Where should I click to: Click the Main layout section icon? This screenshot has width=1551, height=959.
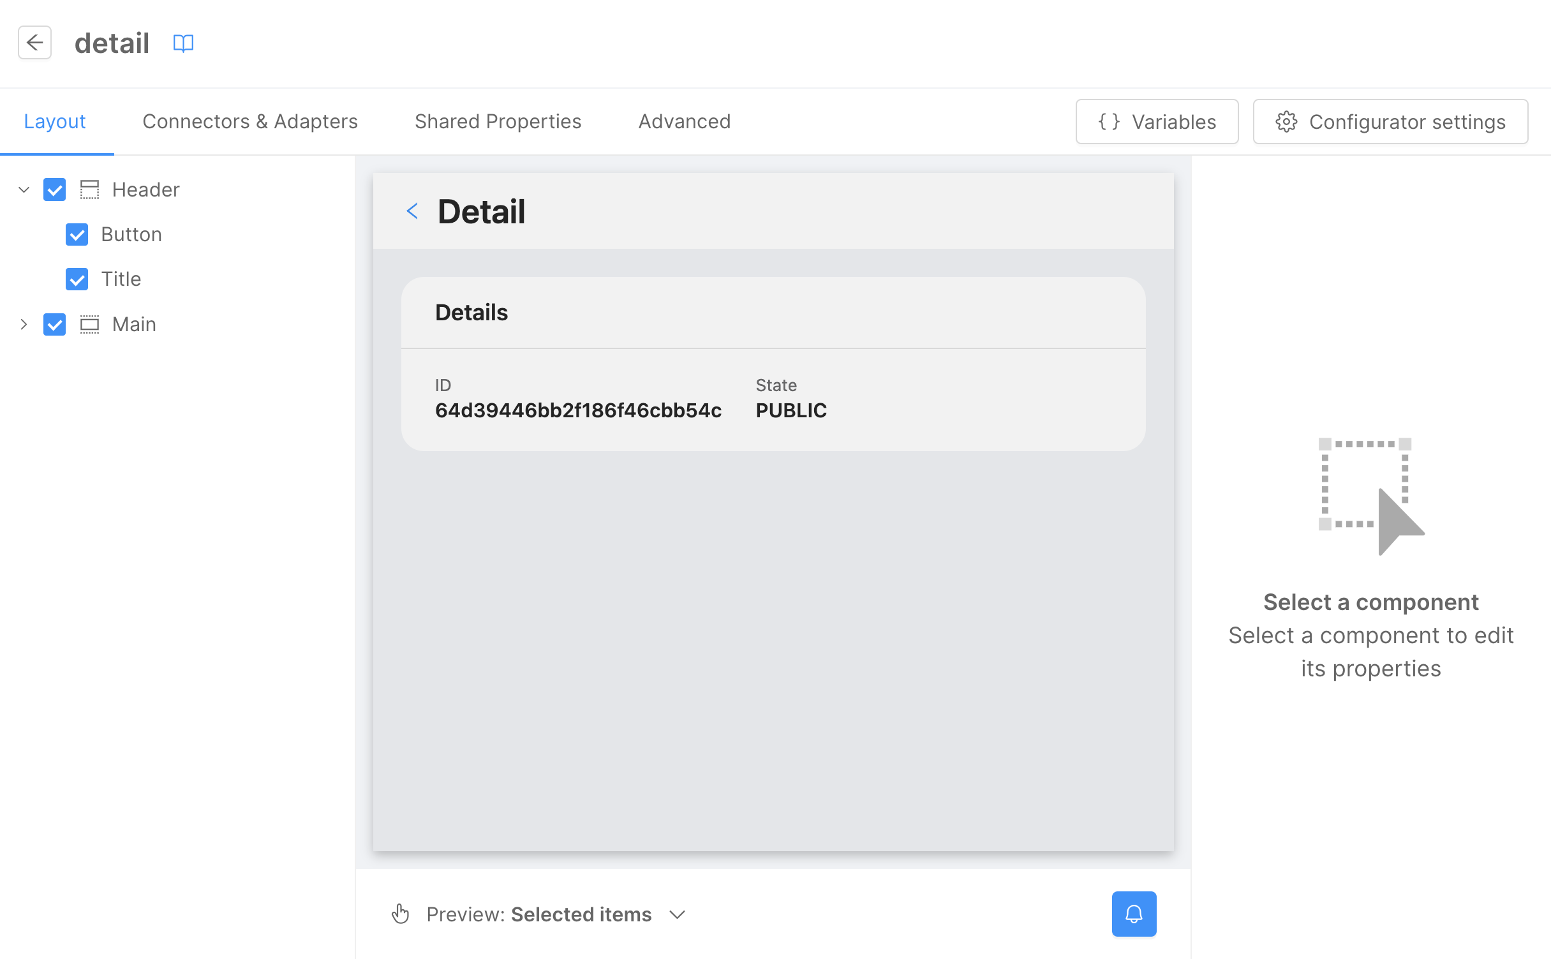tap(89, 324)
